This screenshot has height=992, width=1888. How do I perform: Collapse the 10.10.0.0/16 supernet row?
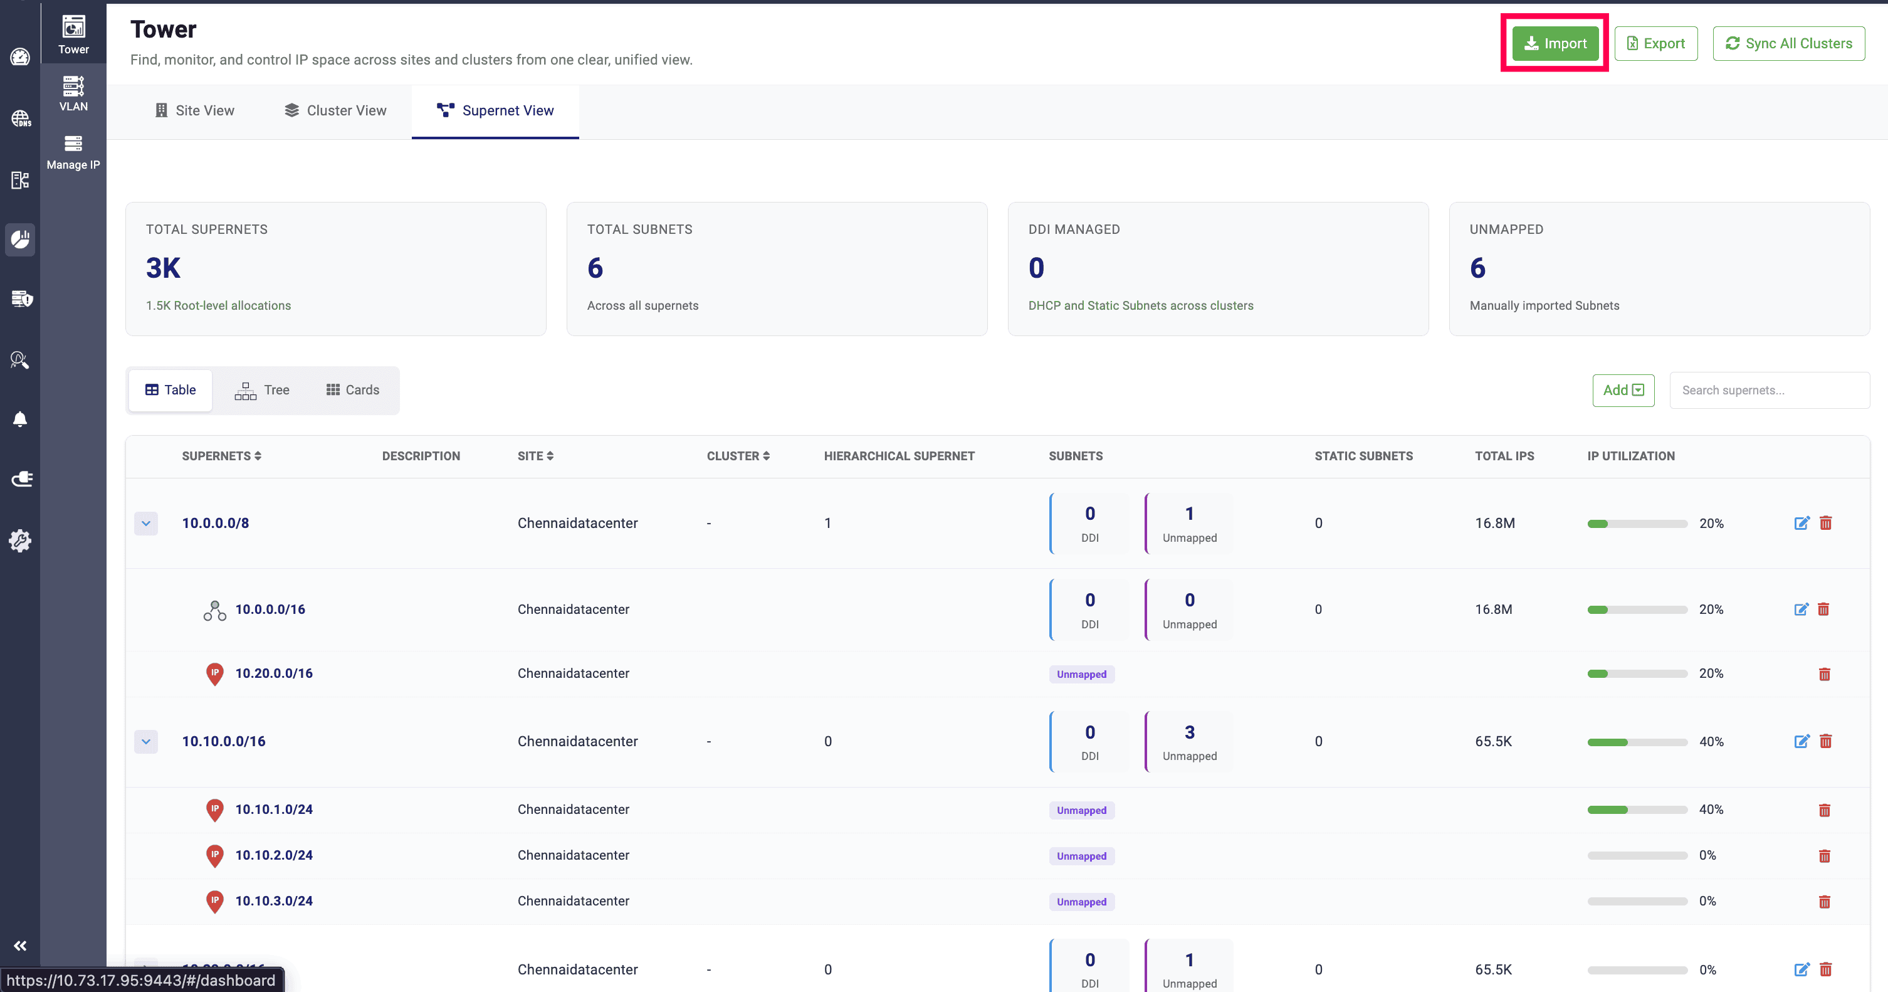[x=146, y=741]
